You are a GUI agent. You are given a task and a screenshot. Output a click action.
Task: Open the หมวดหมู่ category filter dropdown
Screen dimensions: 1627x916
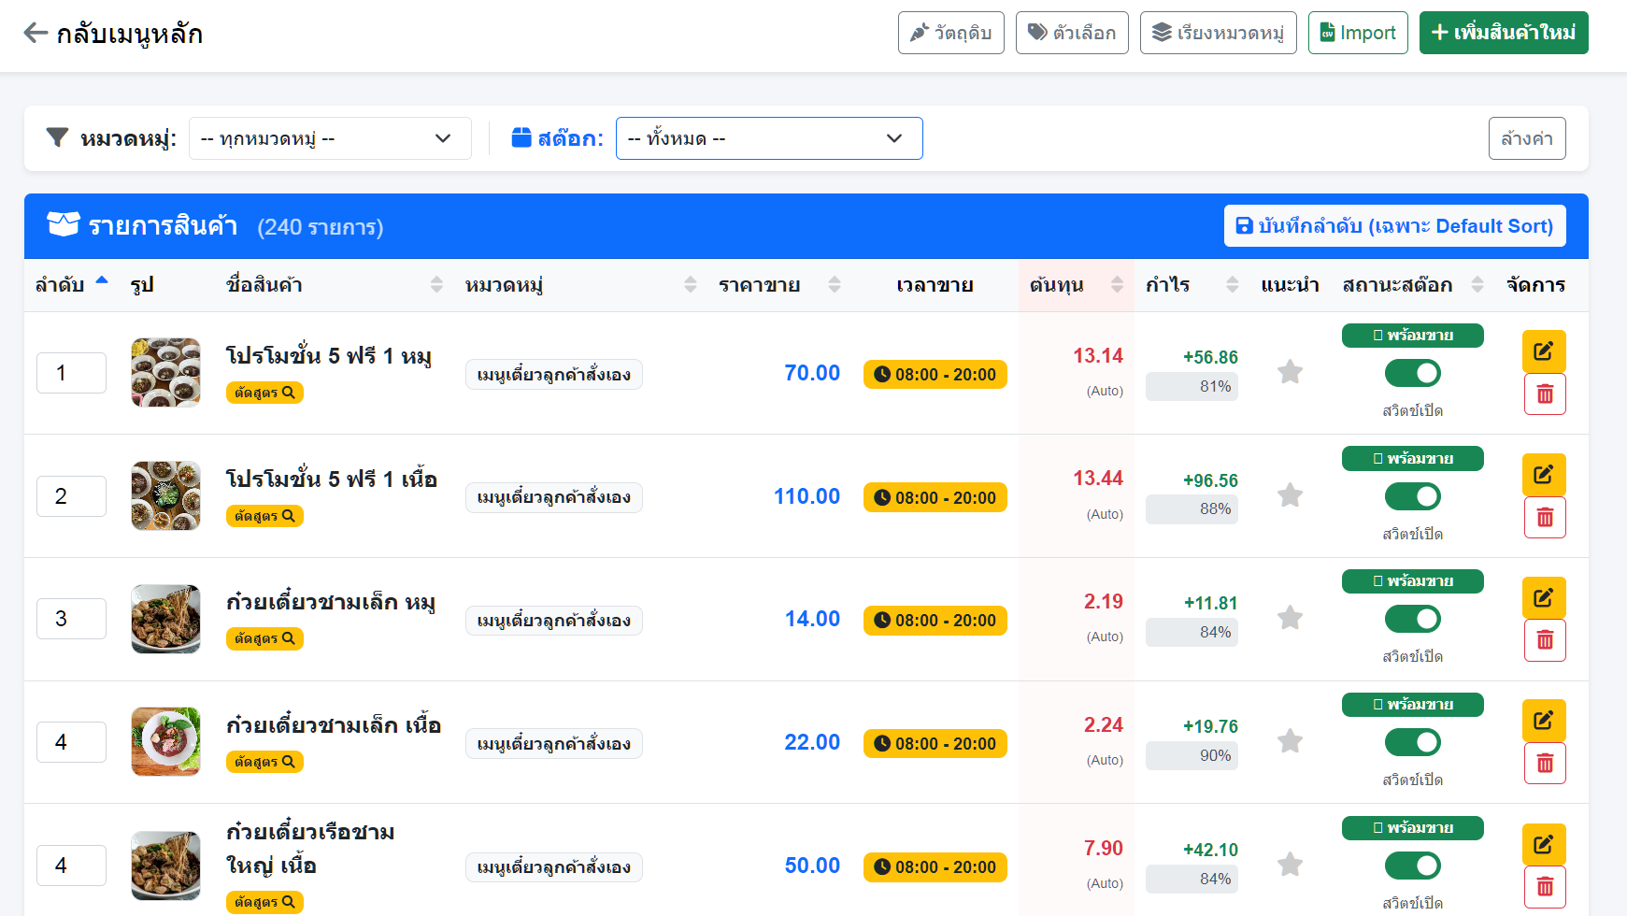[330, 138]
